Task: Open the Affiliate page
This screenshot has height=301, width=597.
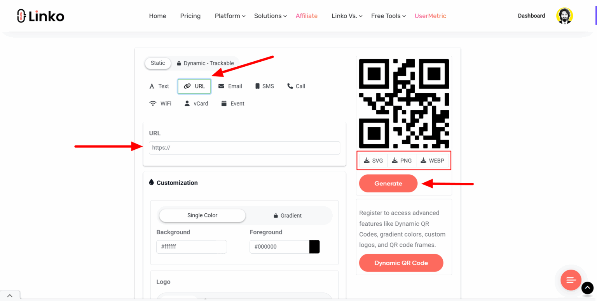Action: point(306,16)
